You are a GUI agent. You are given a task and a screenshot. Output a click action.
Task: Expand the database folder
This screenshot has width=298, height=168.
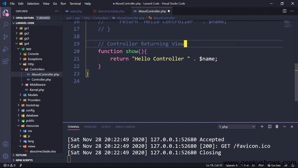tap(37, 116)
